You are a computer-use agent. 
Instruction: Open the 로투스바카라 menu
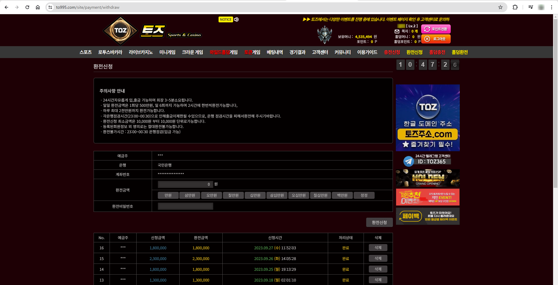point(110,52)
